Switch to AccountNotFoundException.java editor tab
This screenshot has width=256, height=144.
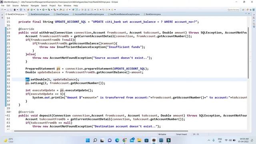point(89,14)
